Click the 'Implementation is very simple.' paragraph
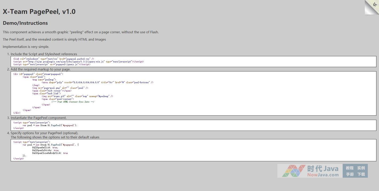Image resolution: width=379 pixels, height=191 pixels. pos(26,47)
